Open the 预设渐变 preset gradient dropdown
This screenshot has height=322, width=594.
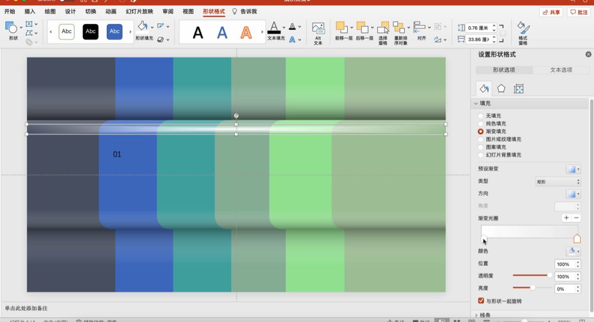click(x=573, y=169)
